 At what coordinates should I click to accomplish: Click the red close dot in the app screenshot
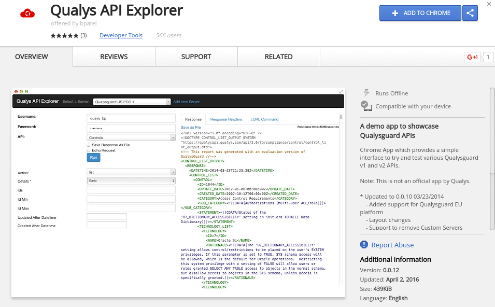(x=16, y=92)
